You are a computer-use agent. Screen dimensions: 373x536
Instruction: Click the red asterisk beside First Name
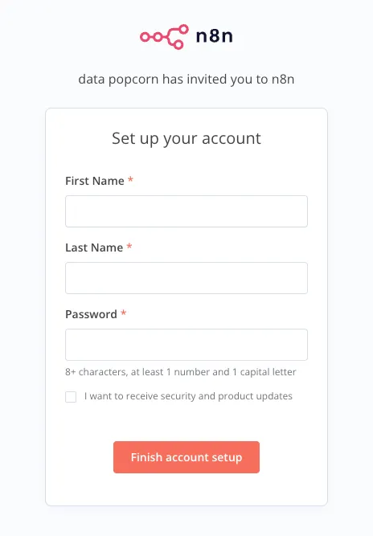point(130,180)
